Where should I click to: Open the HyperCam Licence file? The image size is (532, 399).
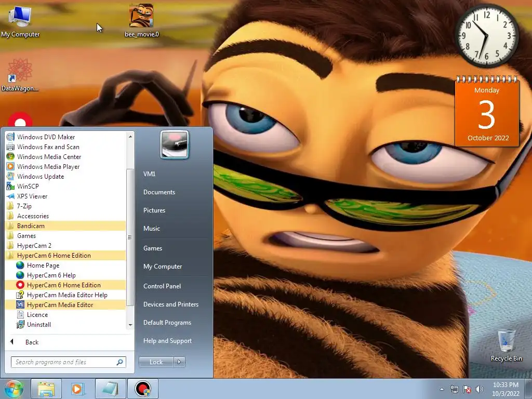tap(65, 314)
